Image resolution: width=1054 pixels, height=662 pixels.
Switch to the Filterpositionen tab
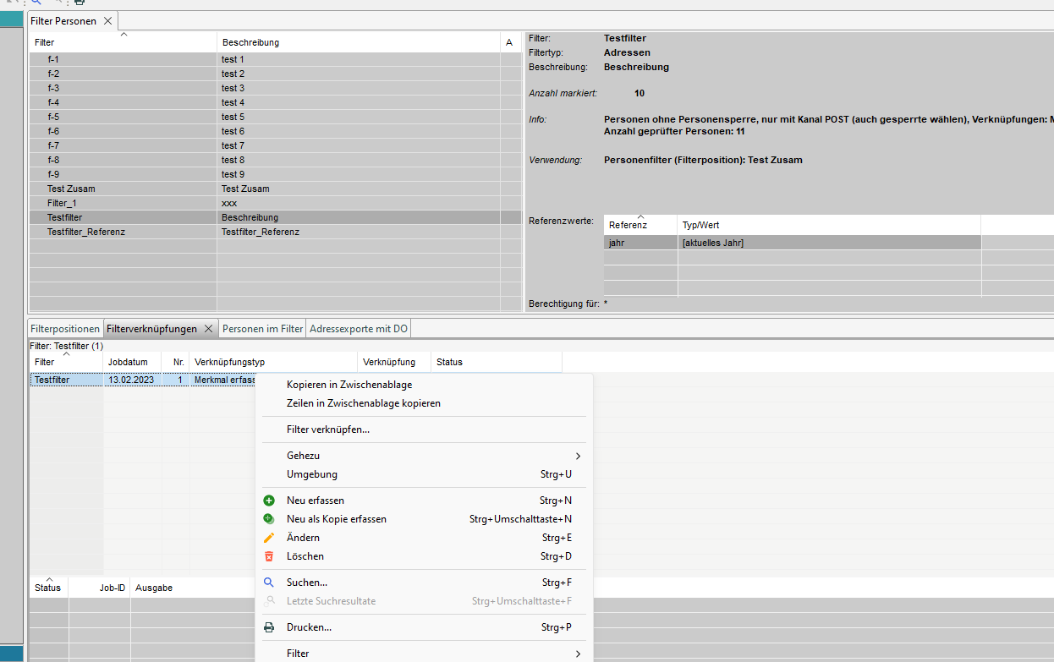pyautogui.click(x=65, y=329)
